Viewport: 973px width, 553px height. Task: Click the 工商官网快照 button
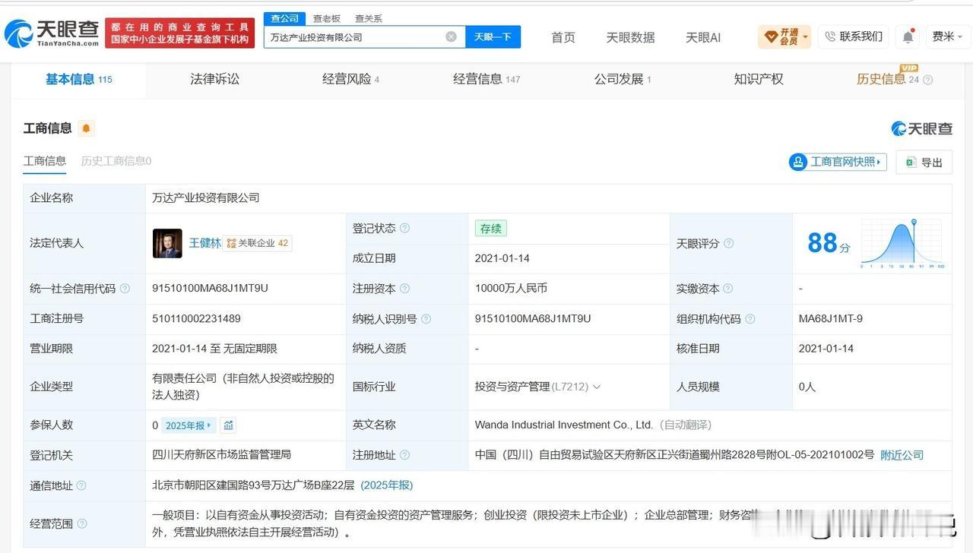pos(838,162)
